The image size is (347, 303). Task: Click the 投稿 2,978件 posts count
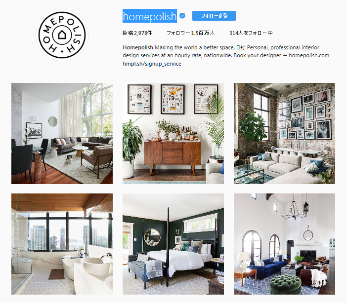tap(137, 33)
